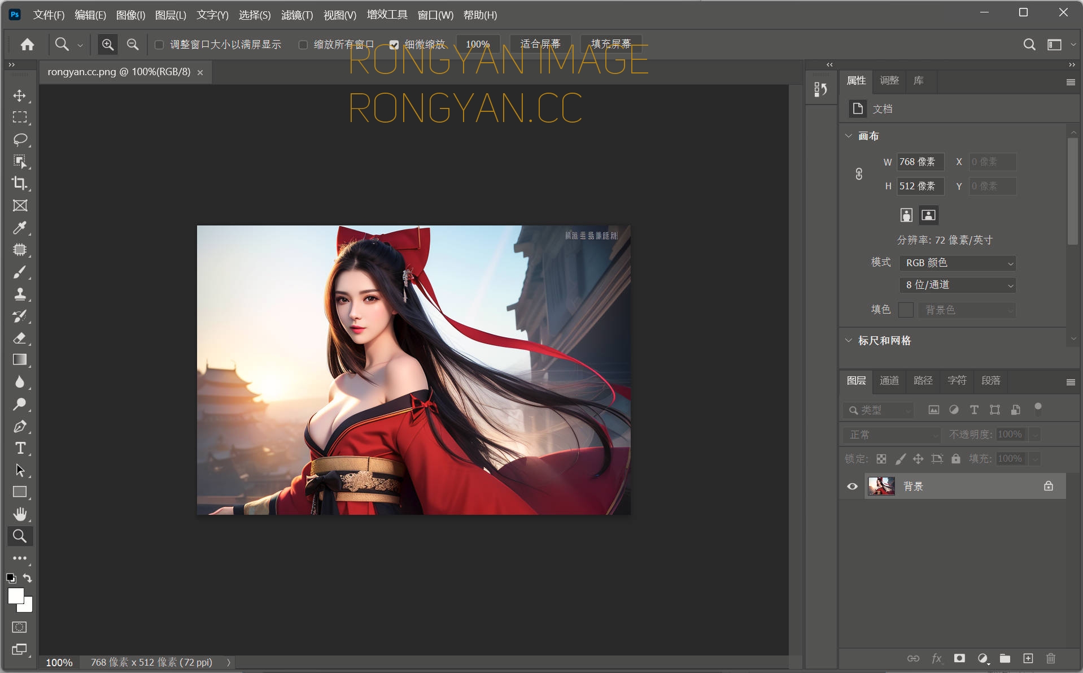Open the 滤镜(T) menu
The image size is (1083, 673).
[297, 15]
